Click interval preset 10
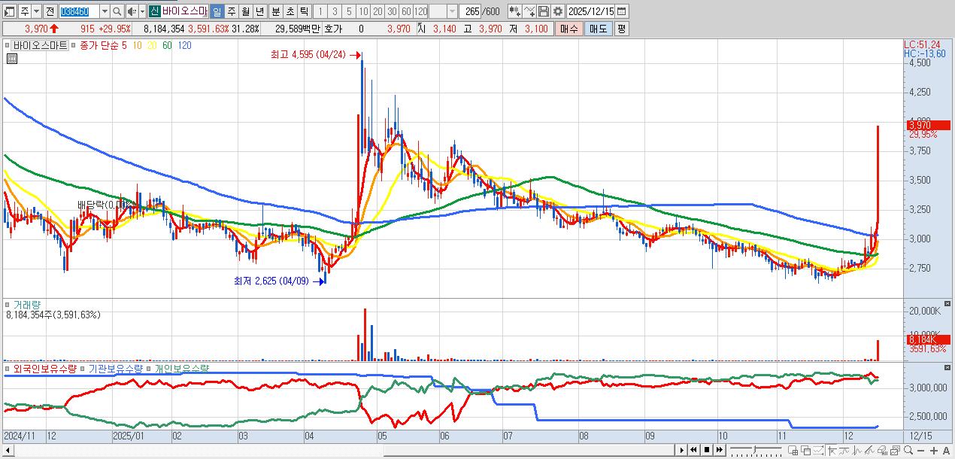This screenshot has width=955, height=459. pos(363,11)
